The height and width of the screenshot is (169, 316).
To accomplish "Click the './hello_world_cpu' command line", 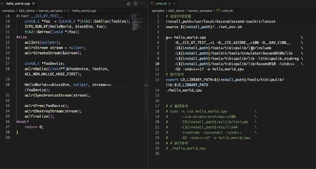I will coord(184,90).
